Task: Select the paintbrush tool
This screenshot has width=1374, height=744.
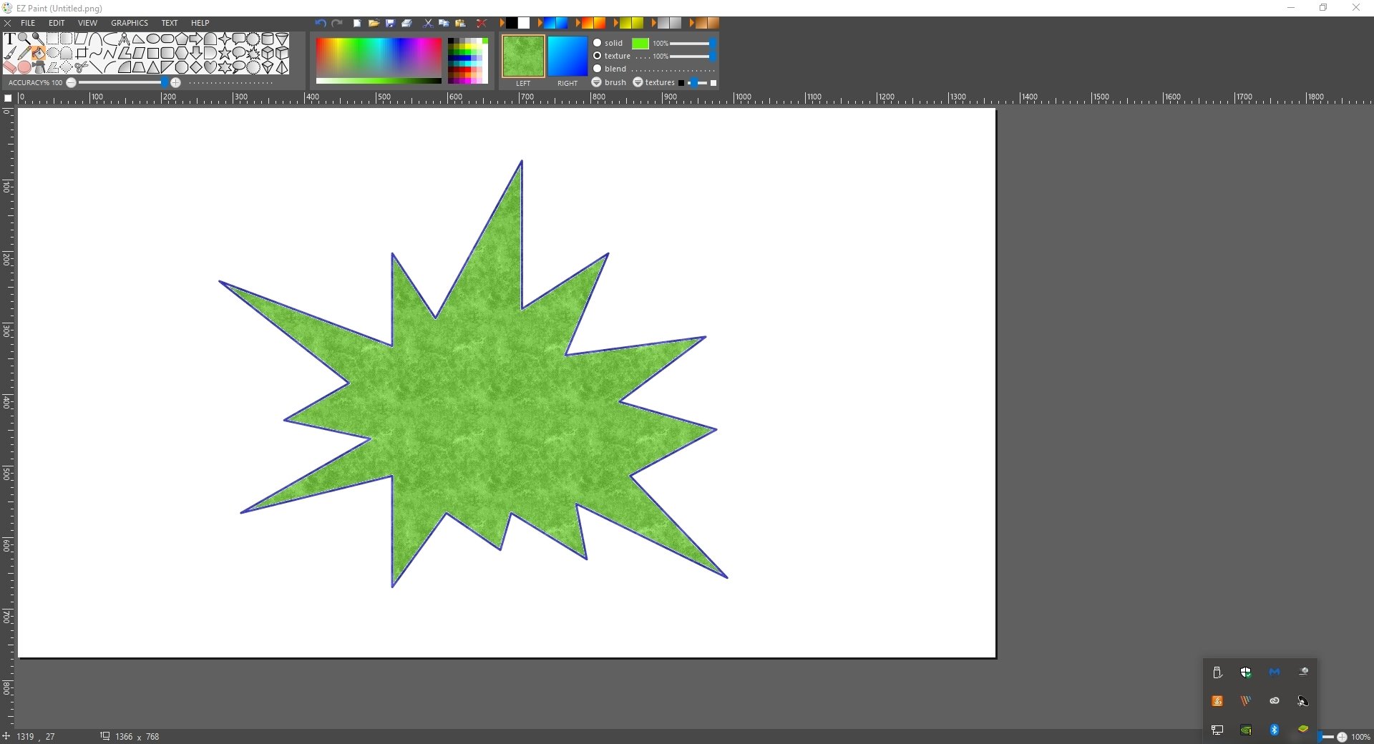Action: pyautogui.click(x=10, y=53)
